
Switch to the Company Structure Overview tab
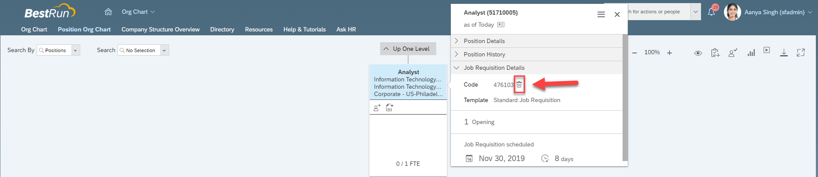click(x=160, y=29)
